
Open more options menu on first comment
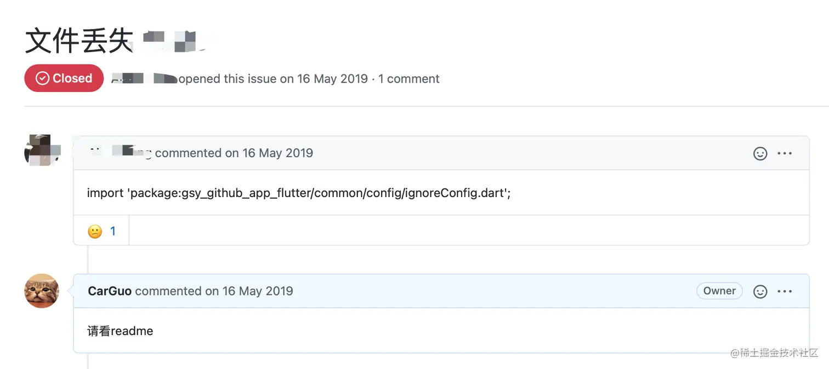pos(785,154)
